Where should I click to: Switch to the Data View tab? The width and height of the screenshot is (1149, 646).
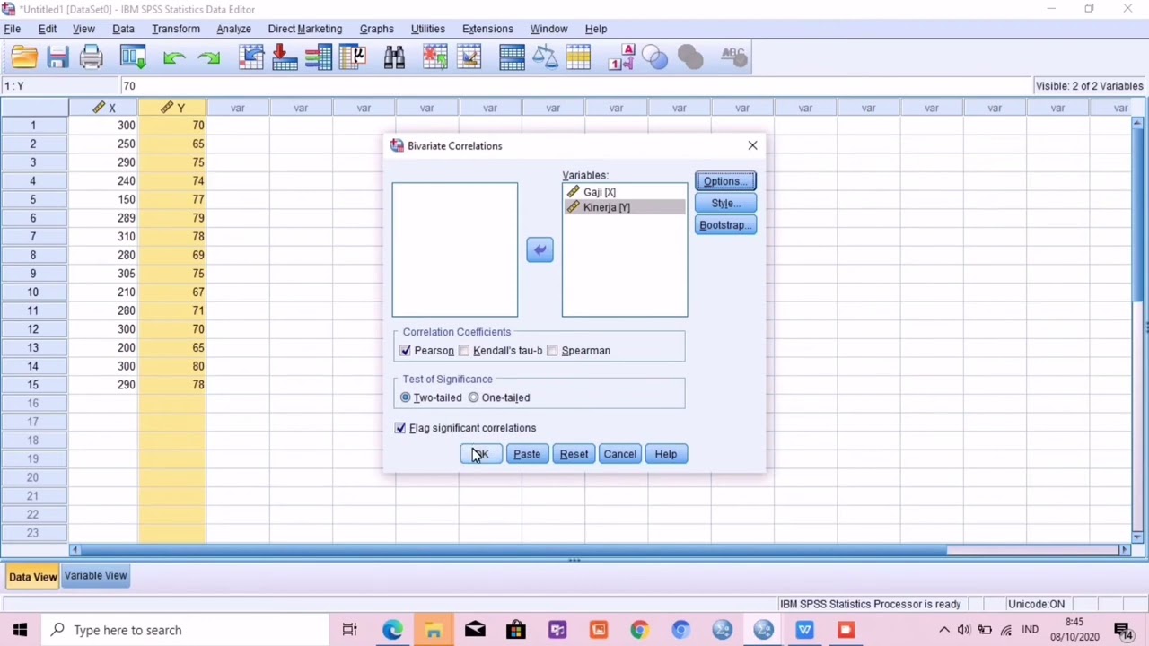32,576
